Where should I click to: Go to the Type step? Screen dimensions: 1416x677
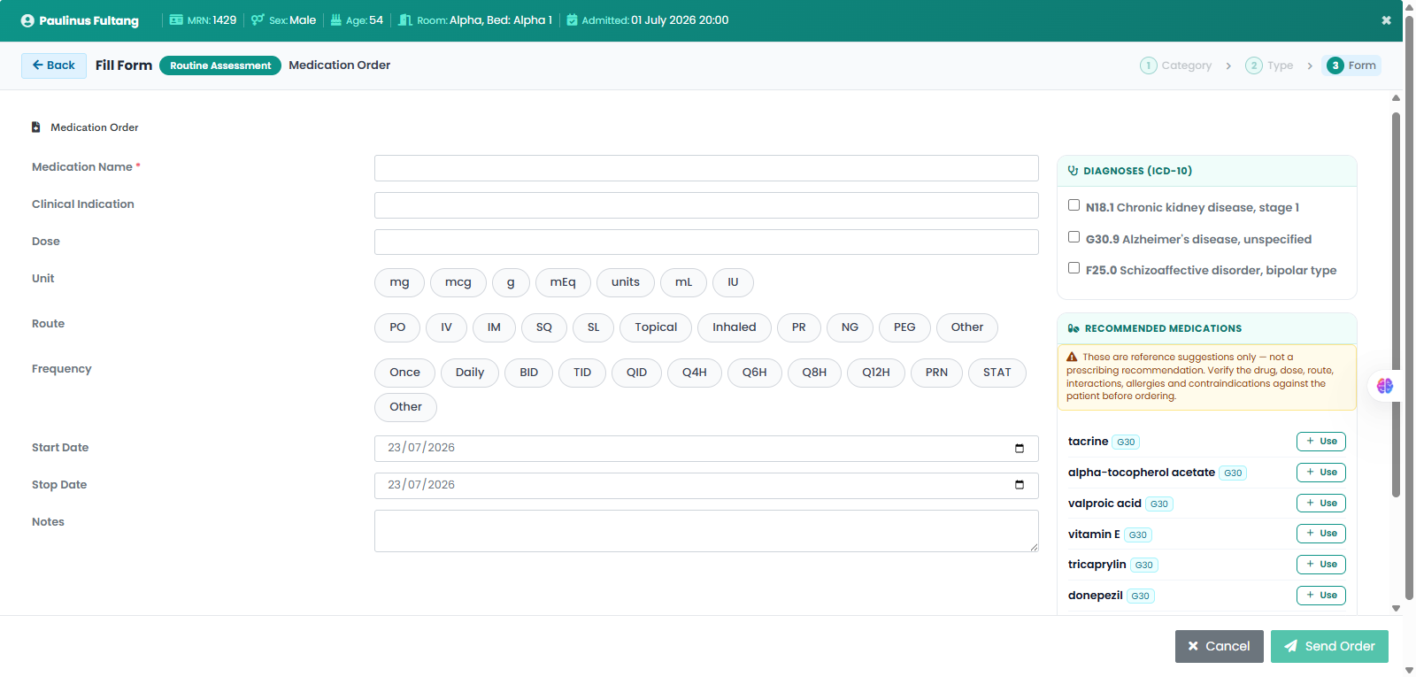pyautogui.click(x=1269, y=65)
